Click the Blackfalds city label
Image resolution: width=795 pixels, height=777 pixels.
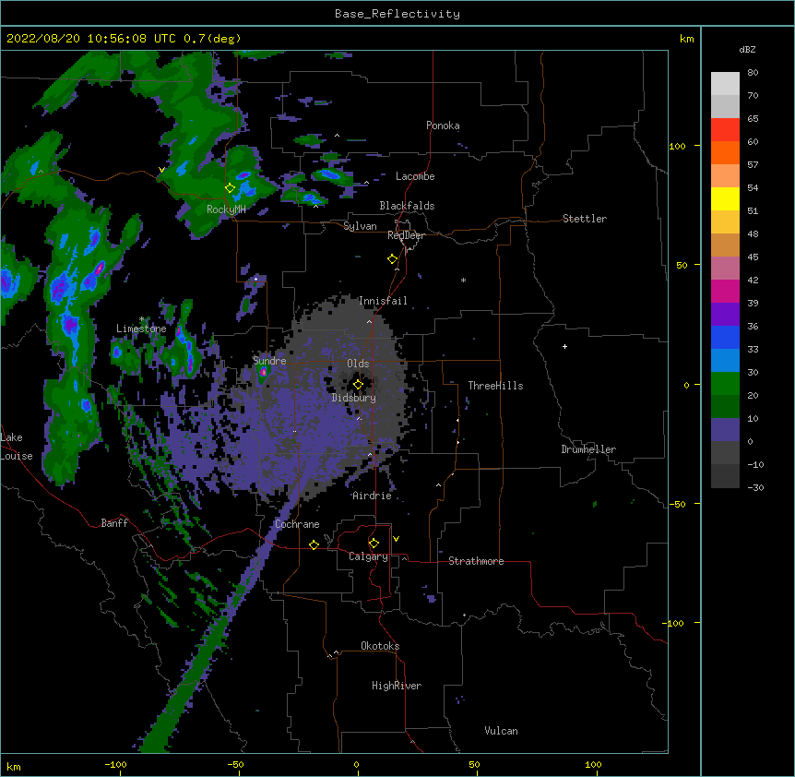[407, 206]
